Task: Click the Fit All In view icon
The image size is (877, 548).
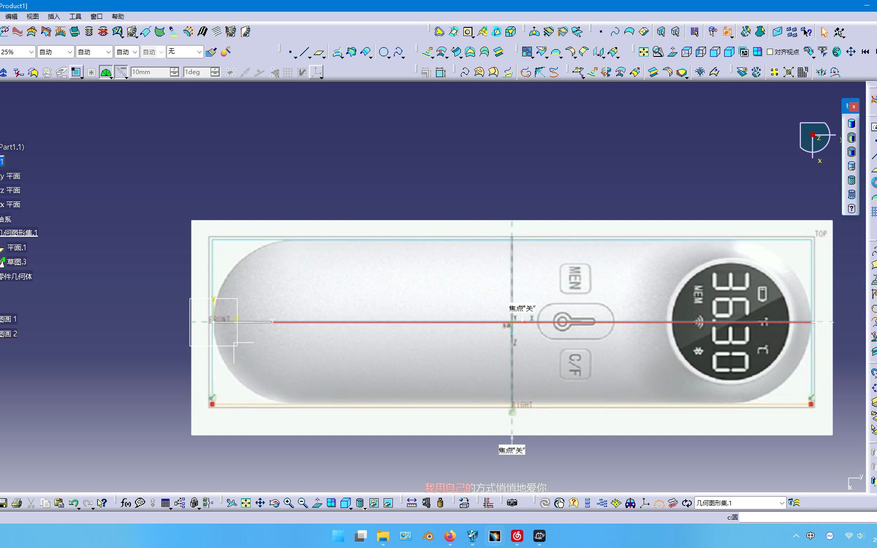Action: 644,52
